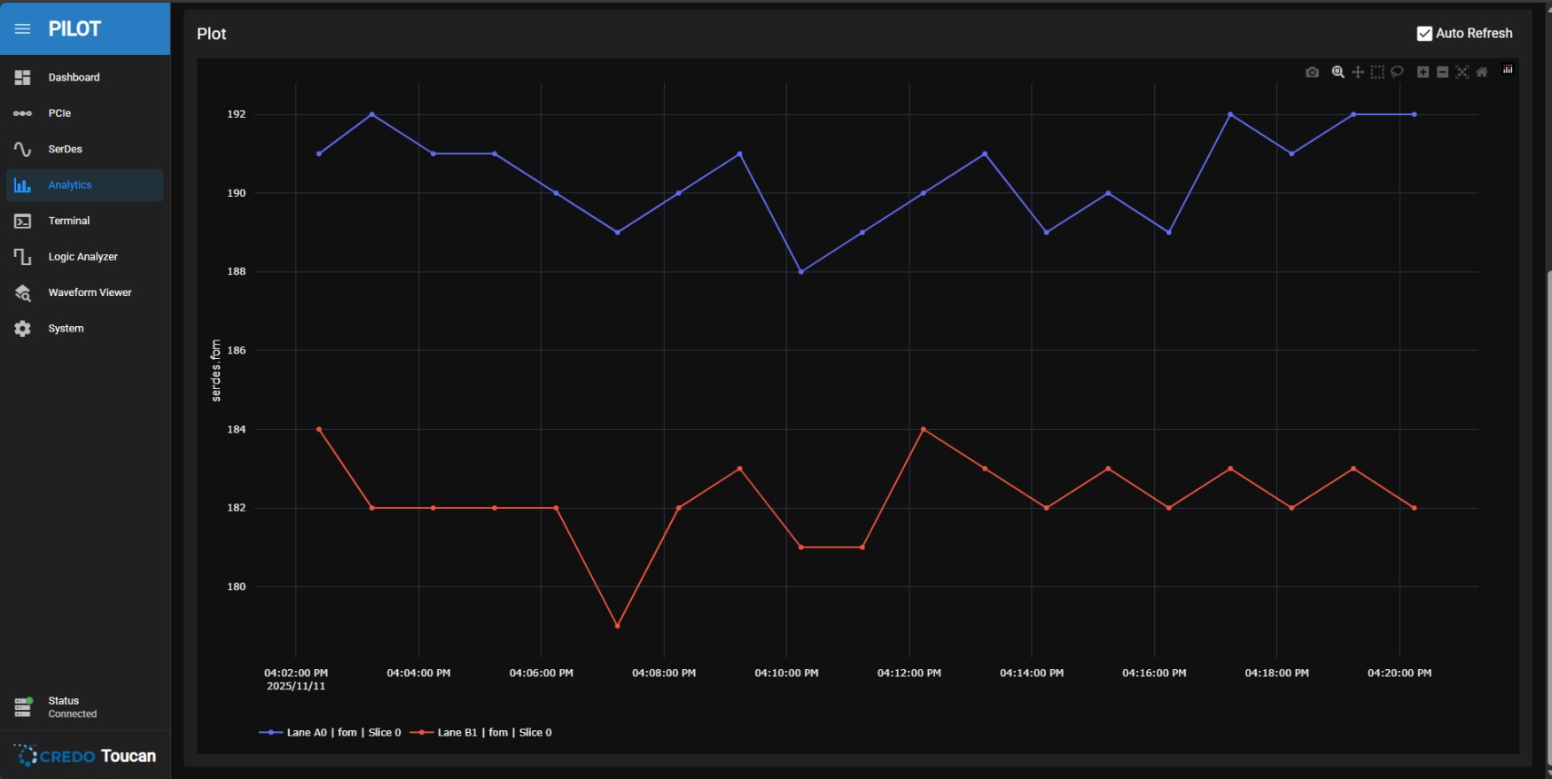Select the Zoom tool in plot toolbar
1552x779 pixels.
[x=1338, y=72]
